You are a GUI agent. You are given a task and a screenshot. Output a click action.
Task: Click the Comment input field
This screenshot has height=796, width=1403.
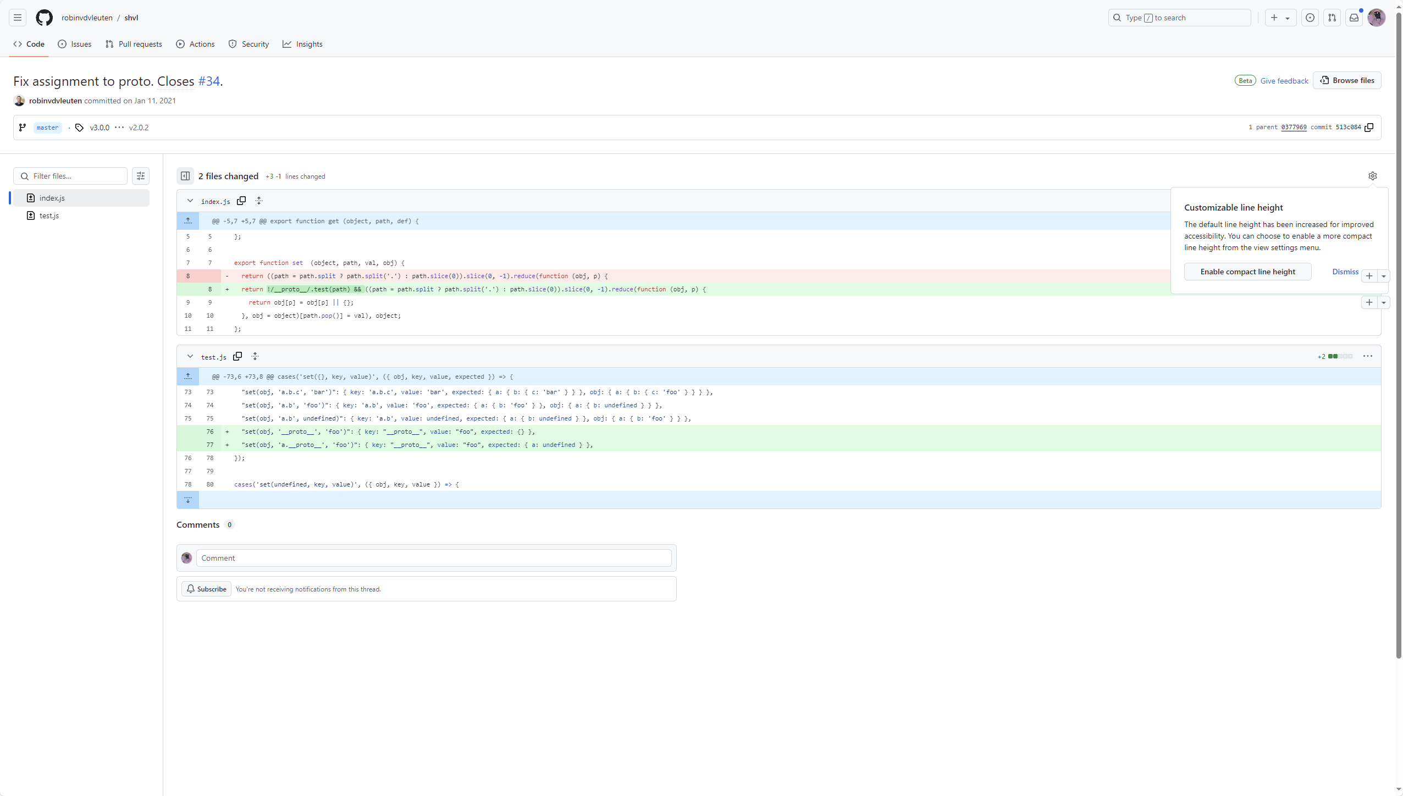433,557
